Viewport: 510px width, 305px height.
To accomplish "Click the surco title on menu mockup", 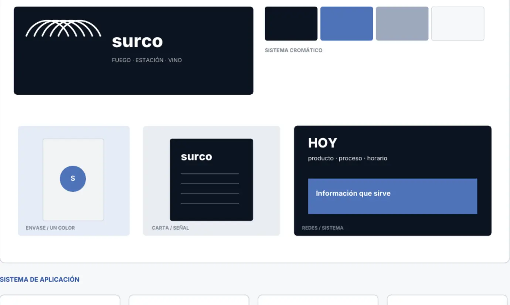I will pyautogui.click(x=196, y=157).
